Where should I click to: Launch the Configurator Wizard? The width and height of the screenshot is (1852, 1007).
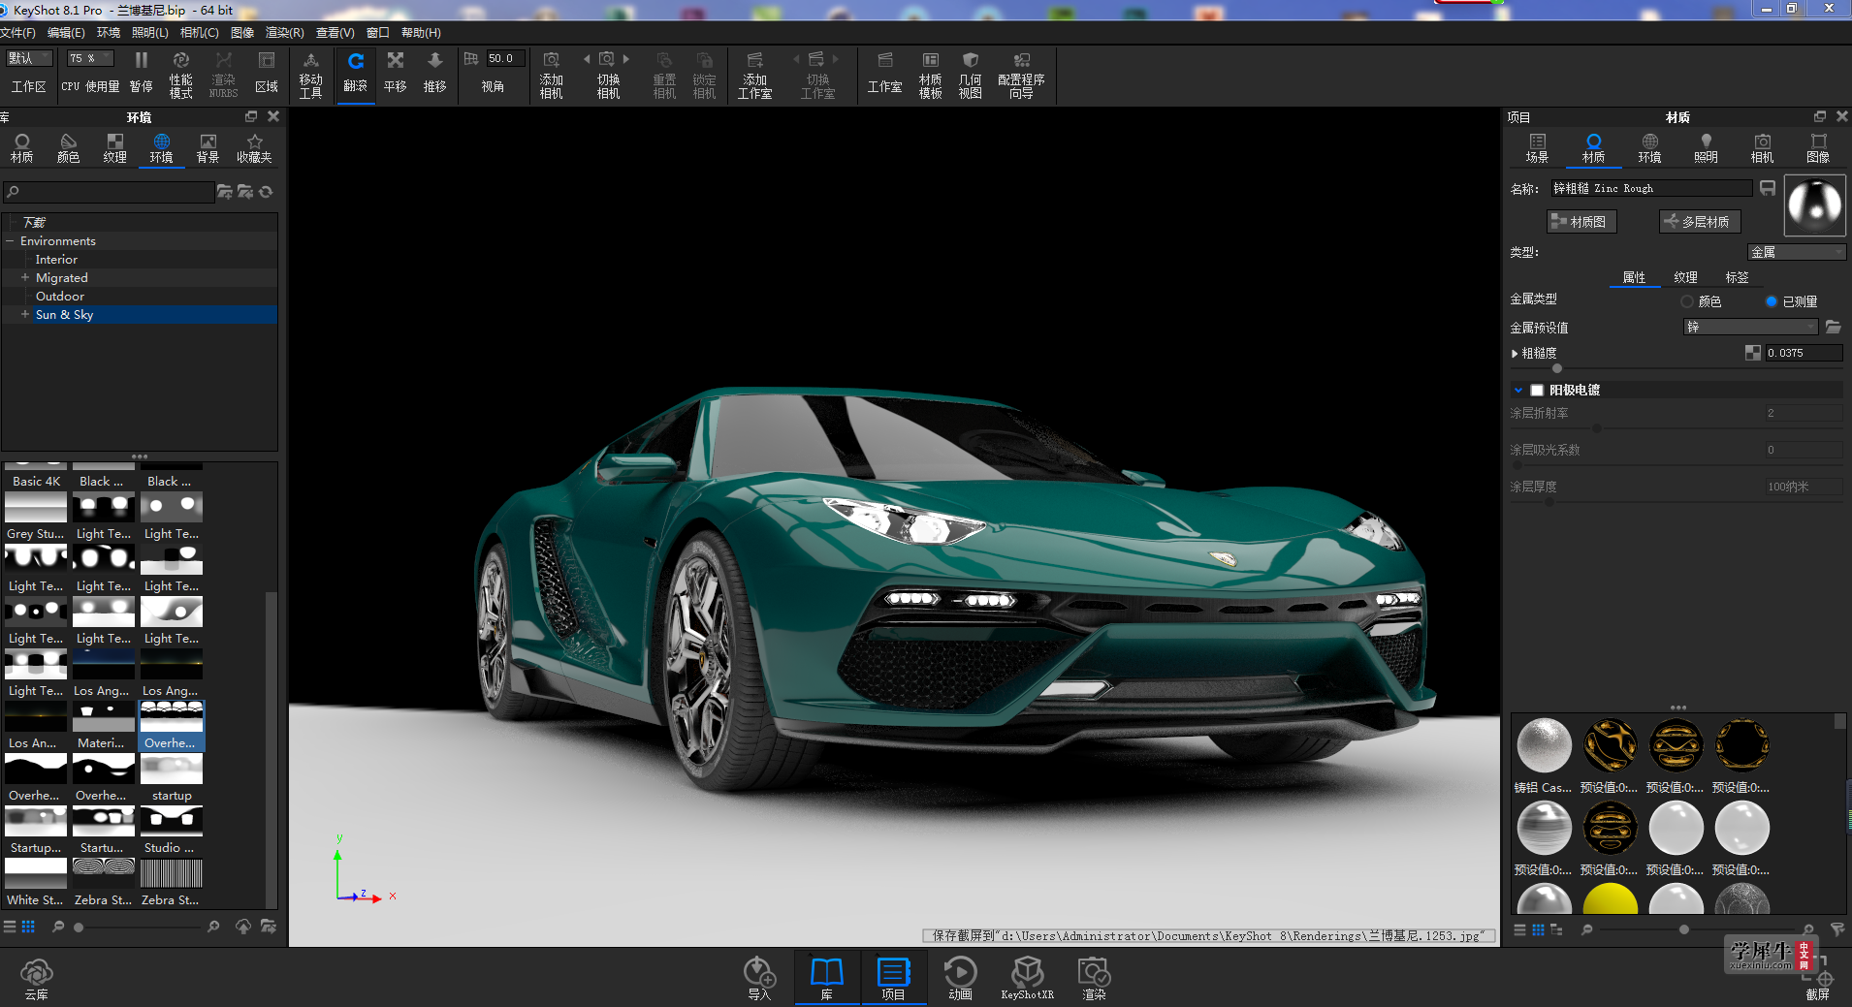click(1021, 75)
